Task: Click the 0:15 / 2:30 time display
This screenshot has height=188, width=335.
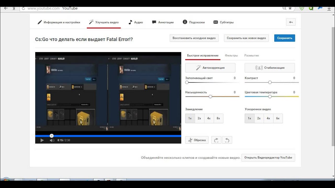Action: [64, 140]
